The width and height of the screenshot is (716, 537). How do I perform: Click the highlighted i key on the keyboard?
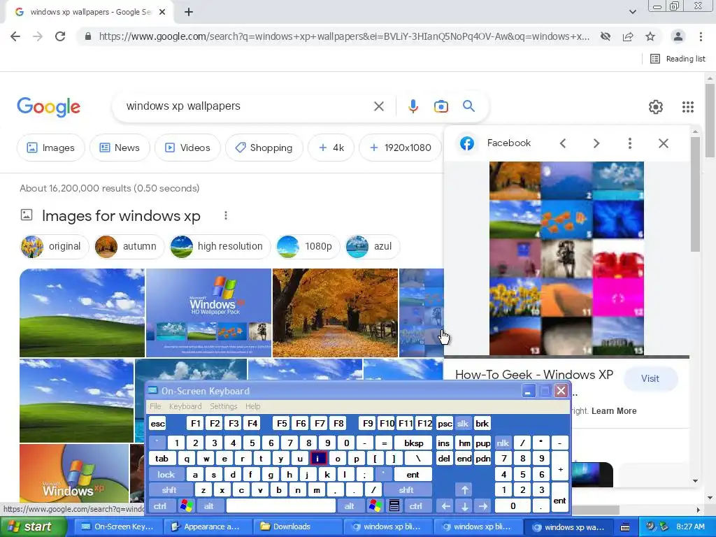click(318, 459)
